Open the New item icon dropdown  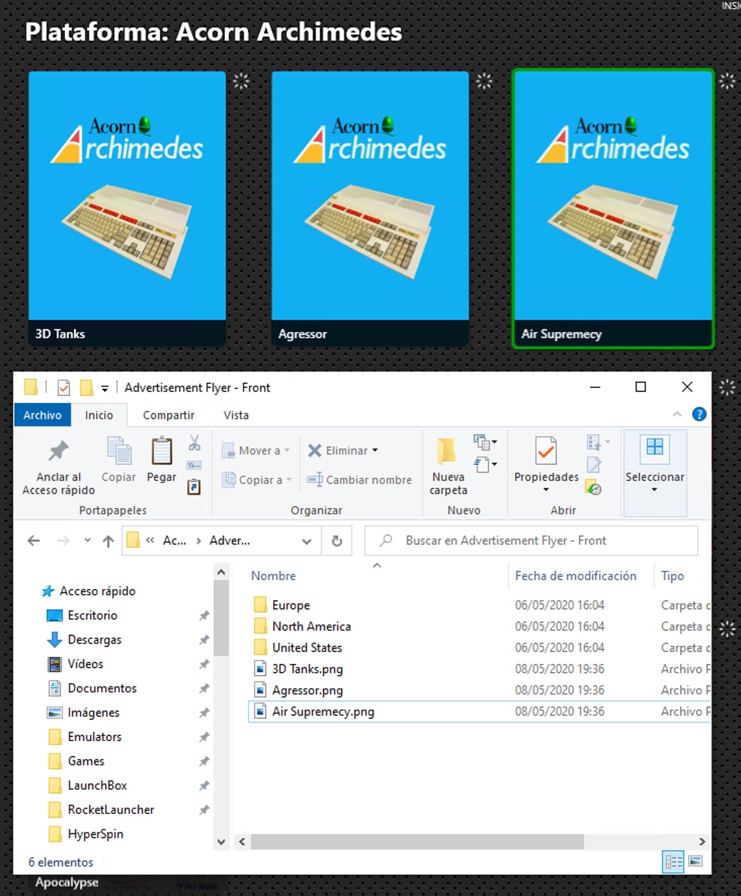[485, 442]
